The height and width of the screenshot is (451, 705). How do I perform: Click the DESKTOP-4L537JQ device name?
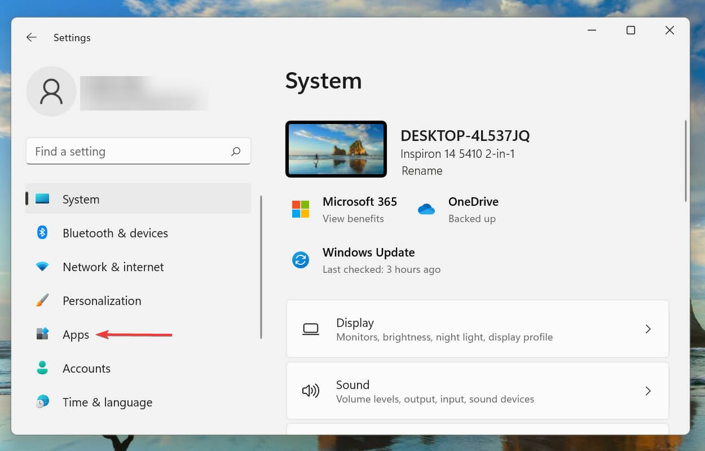coord(465,136)
